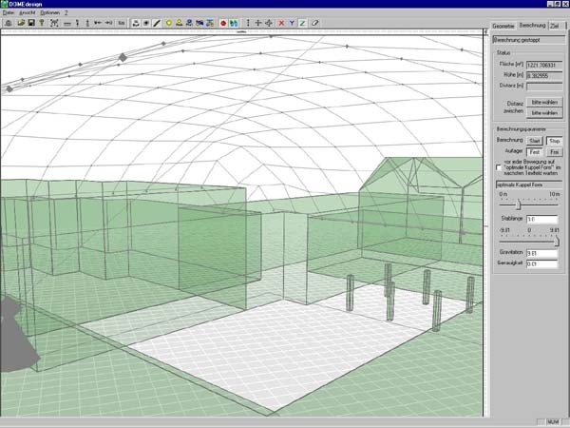Click the red dot record icon
Image resolution: width=570 pixels, height=428 pixels.
click(223, 23)
